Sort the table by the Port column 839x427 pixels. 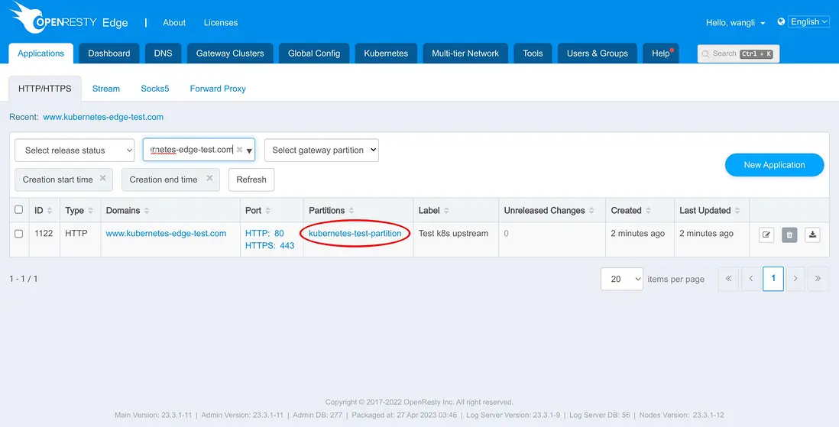click(267, 211)
